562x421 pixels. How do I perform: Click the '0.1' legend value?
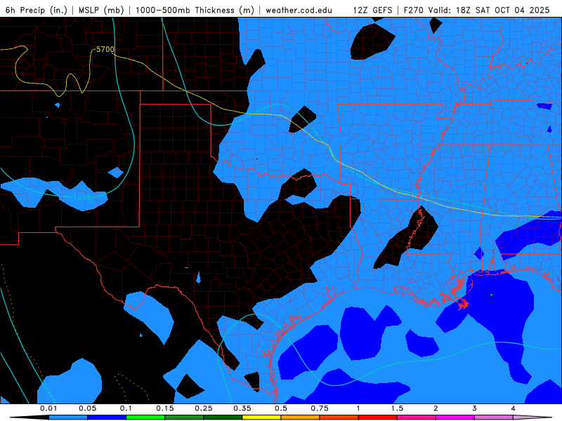click(126, 408)
